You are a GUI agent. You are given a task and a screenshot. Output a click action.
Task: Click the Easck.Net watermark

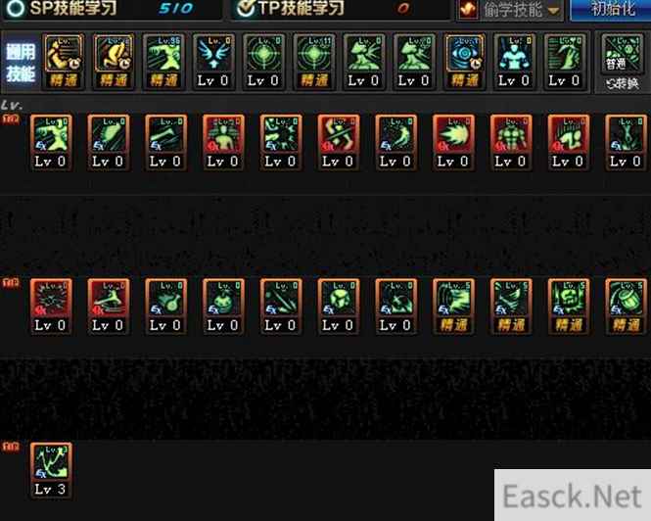[572, 496]
